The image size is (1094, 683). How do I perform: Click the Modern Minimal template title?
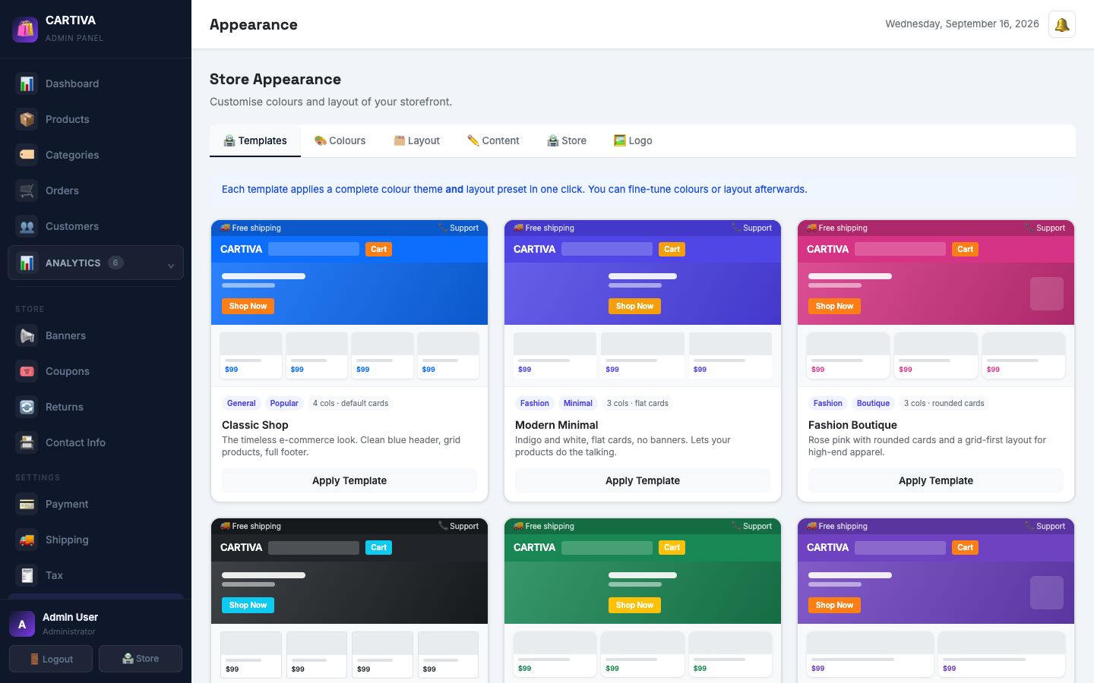pos(557,425)
